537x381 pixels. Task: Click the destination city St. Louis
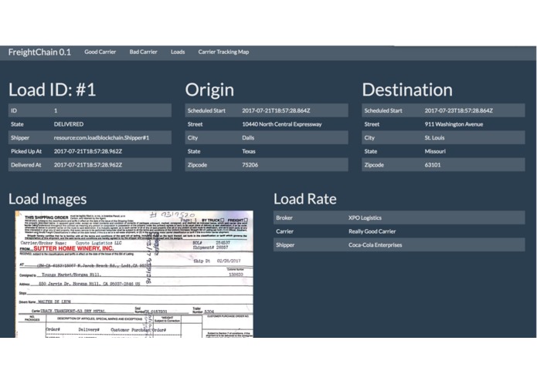(434, 138)
